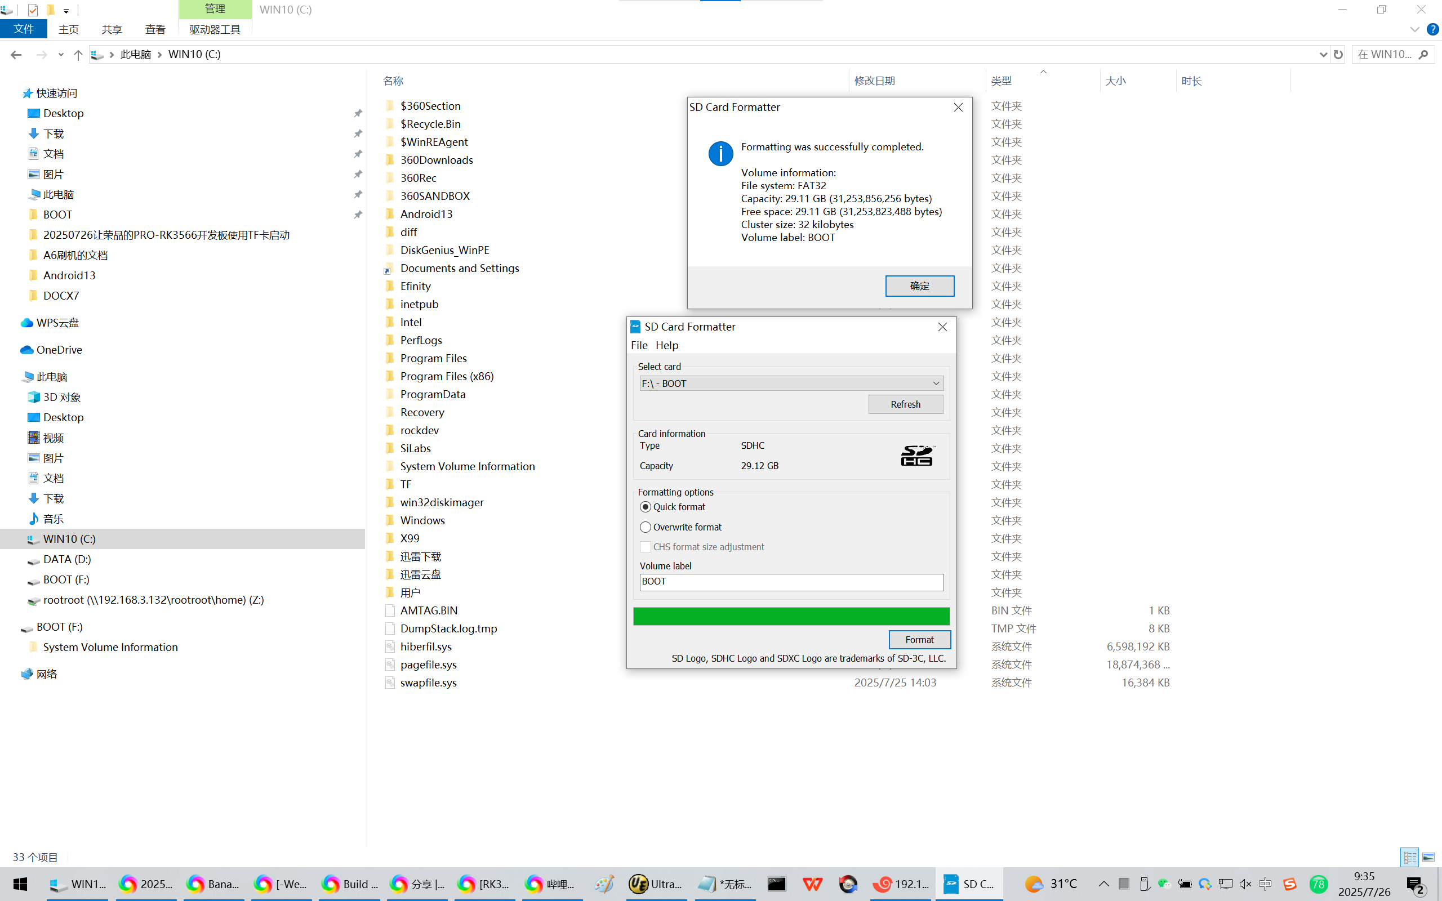Select 音乐 in navigation pane

click(x=53, y=519)
